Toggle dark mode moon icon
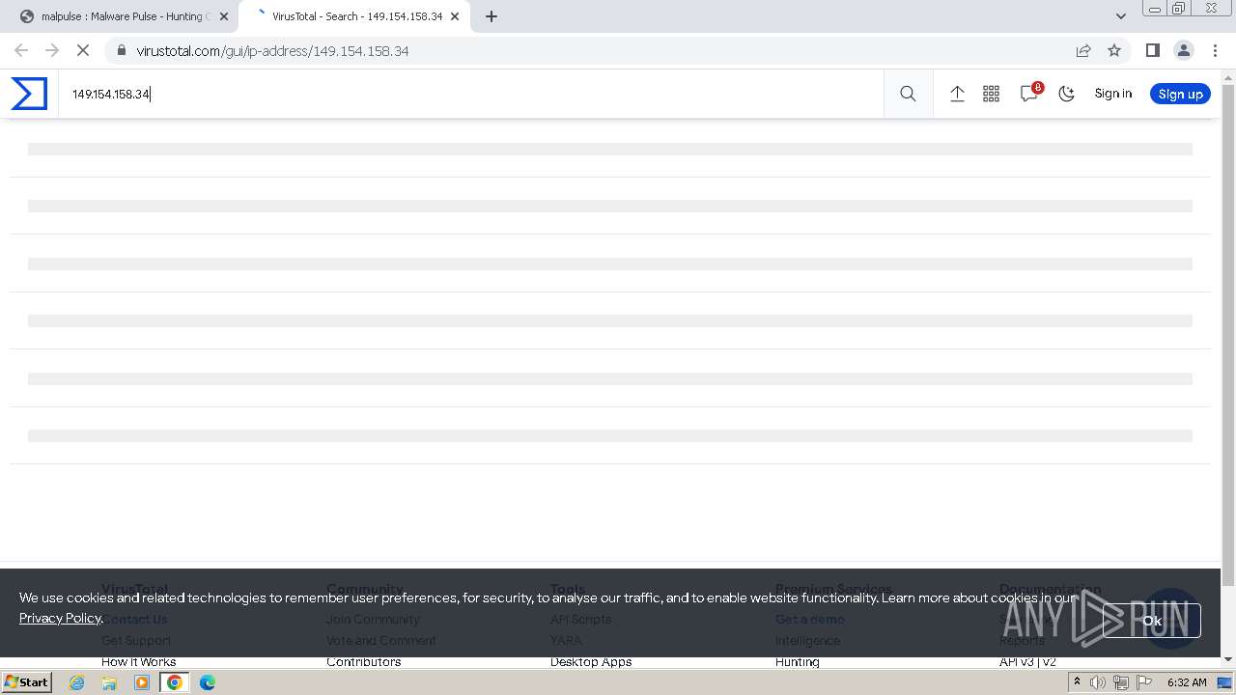1236x695 pixels. point(1066,94)
